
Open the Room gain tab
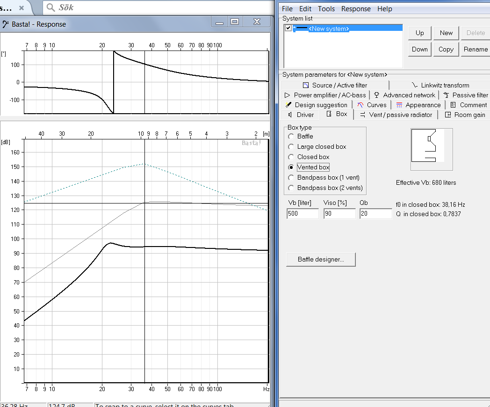pos(465,115)
